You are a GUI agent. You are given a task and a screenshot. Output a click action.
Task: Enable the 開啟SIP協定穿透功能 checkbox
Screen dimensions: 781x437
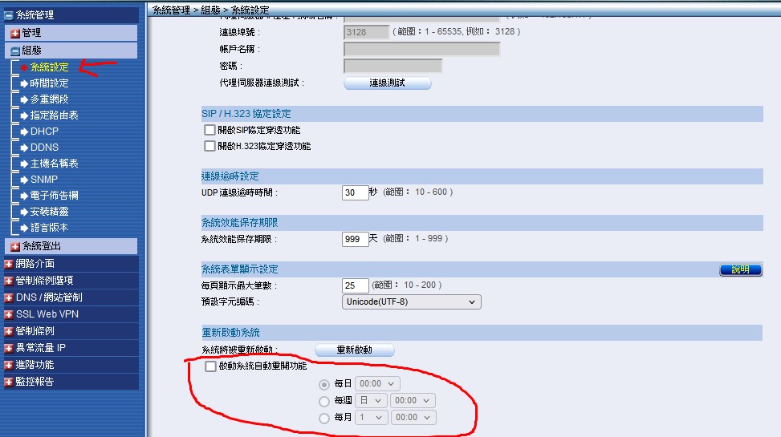coord(210,130)
